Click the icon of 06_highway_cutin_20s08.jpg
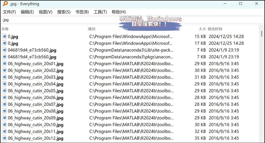This screenshot has height=143, width=265. pyautogui.click(x=5, y=111)
